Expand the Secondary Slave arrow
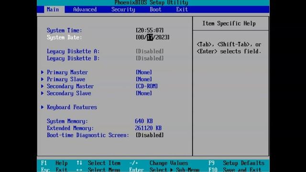The image size is (306, 172). [x=43, y=93]
